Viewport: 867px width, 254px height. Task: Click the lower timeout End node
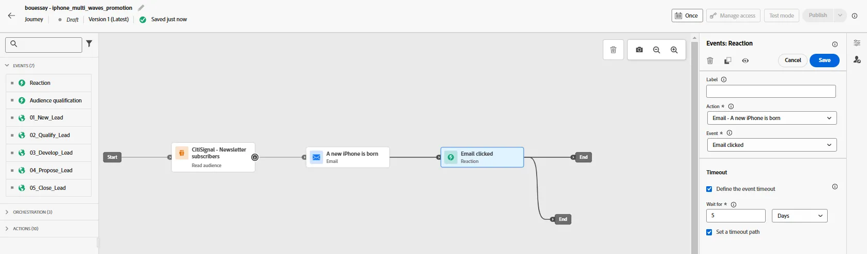562,219
